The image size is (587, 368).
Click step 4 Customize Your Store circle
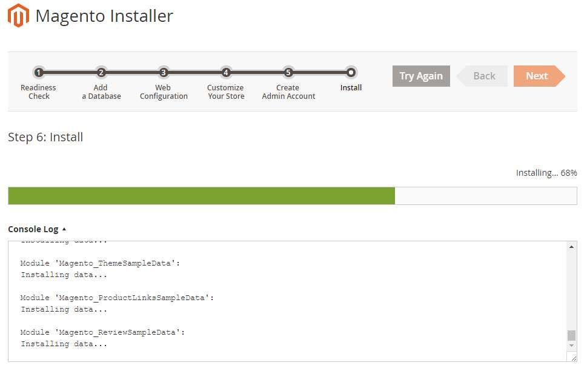click(226, 72)
